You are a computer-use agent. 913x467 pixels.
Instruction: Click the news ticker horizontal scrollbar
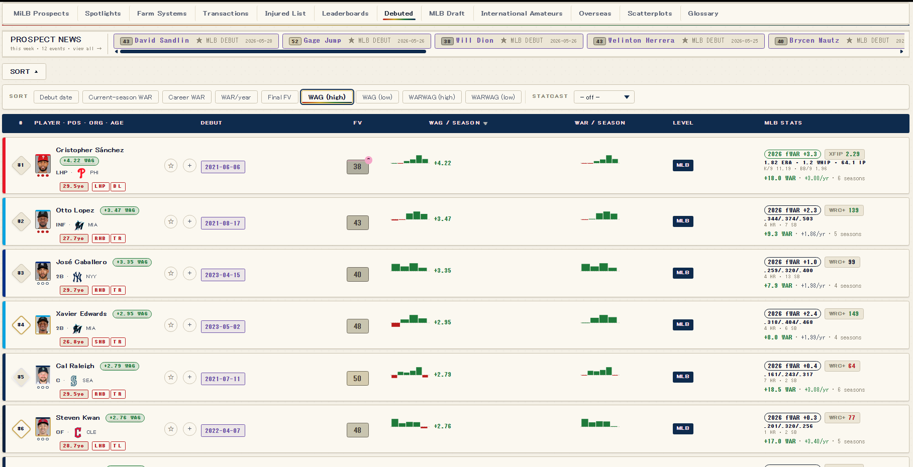273,51
